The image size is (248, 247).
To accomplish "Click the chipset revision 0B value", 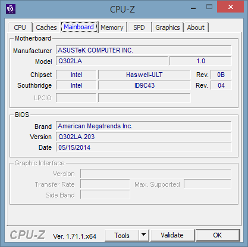I will pyautogui.click(x=221, y=75).
